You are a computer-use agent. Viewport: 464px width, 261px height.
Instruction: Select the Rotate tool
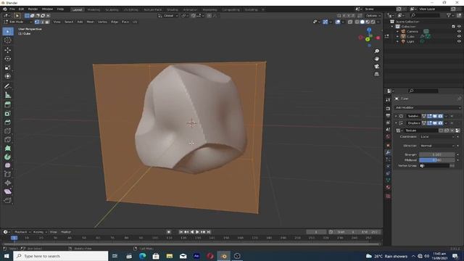coord(8,59)
